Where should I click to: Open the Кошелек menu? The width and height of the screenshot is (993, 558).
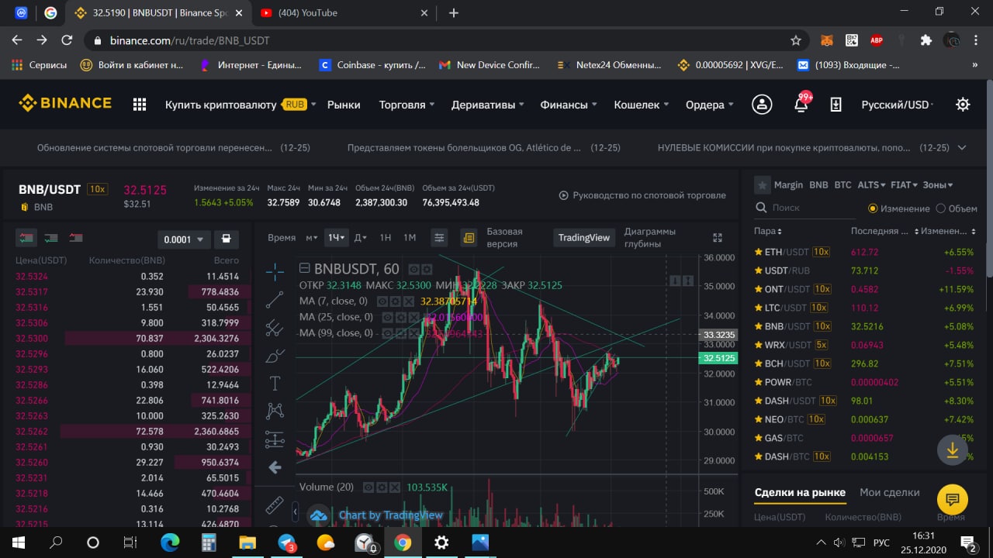point(642,105)
